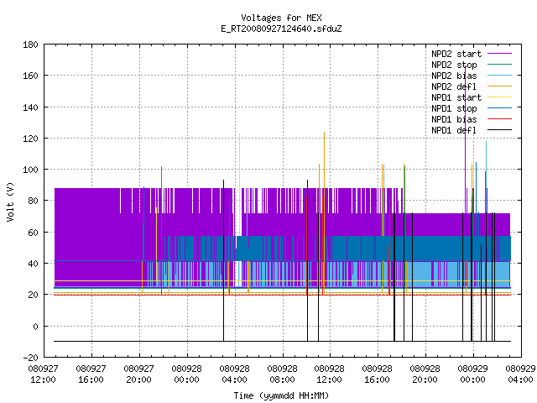Click the 180 tick on the voltage axis
Screen dimensions: 537x403
click(30, 44)
